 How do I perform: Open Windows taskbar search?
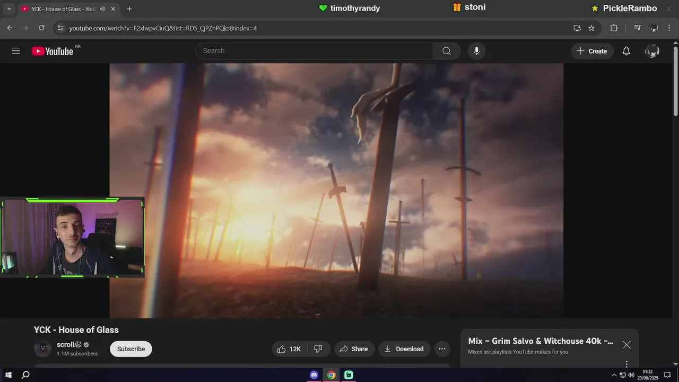tap(25, 375)
